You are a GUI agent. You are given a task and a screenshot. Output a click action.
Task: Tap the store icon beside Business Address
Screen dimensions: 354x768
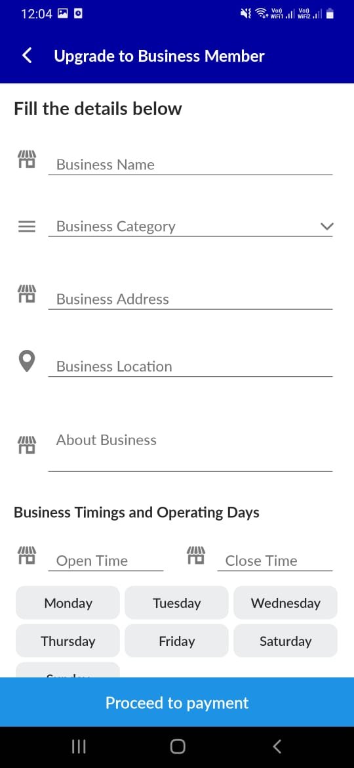(27, 294)
